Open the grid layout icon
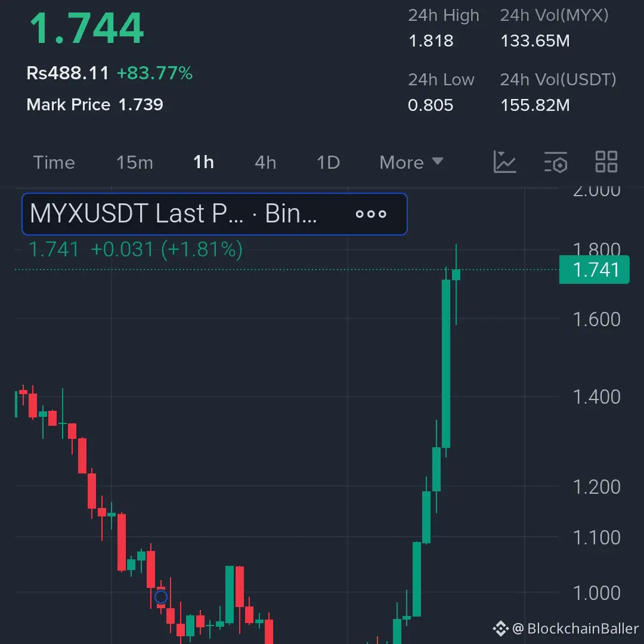The height and width of the screenshot is (644, 644). (x=606, y=162)
